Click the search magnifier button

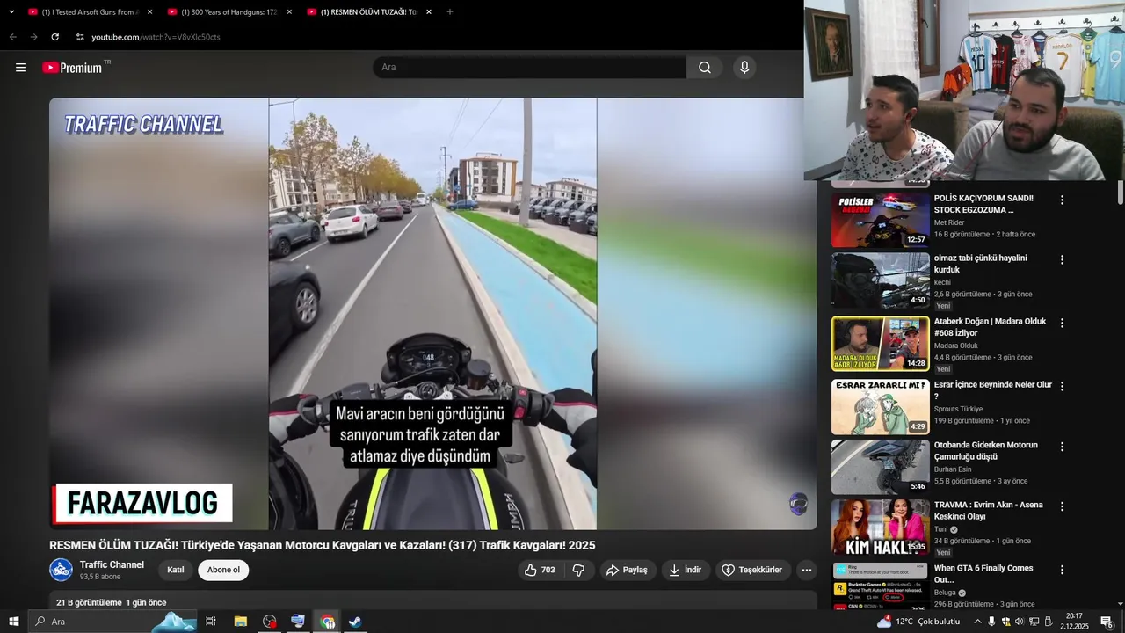(705, 68)
